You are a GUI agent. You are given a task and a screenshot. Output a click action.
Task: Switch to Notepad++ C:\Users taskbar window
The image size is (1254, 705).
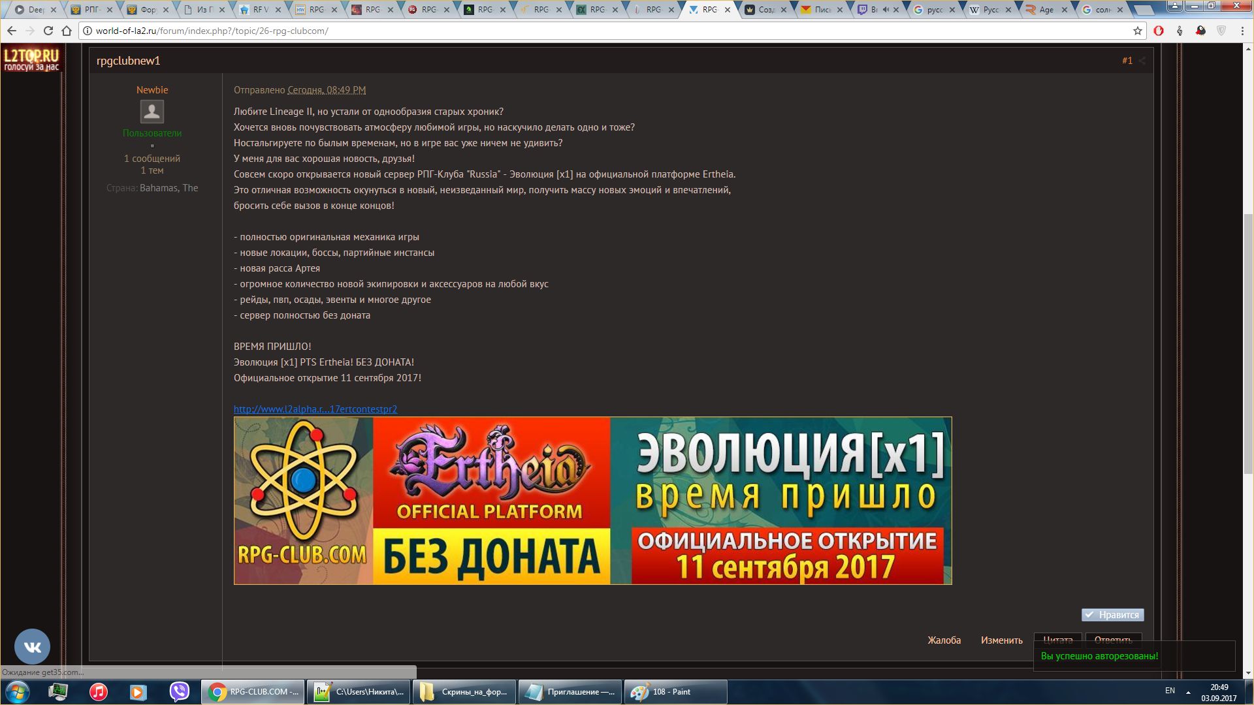pyautogui.click(x=359, y=692)
